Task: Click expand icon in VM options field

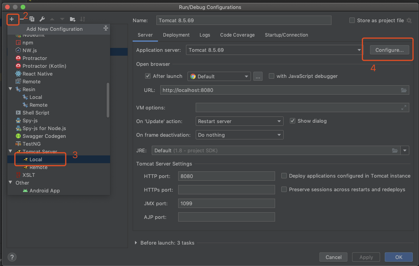Action: [x=404, y=107]
